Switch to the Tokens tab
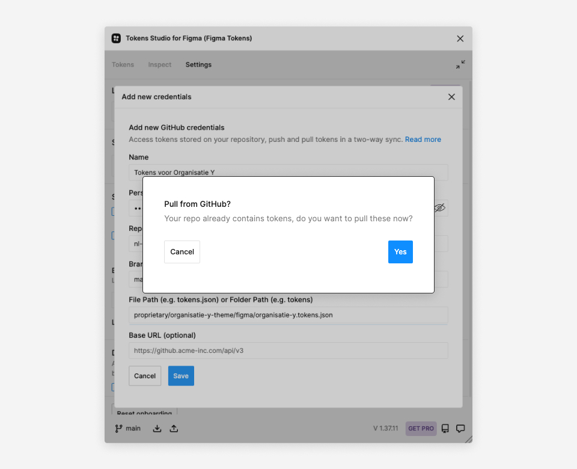The image size is (577, 469). point(123,64)
